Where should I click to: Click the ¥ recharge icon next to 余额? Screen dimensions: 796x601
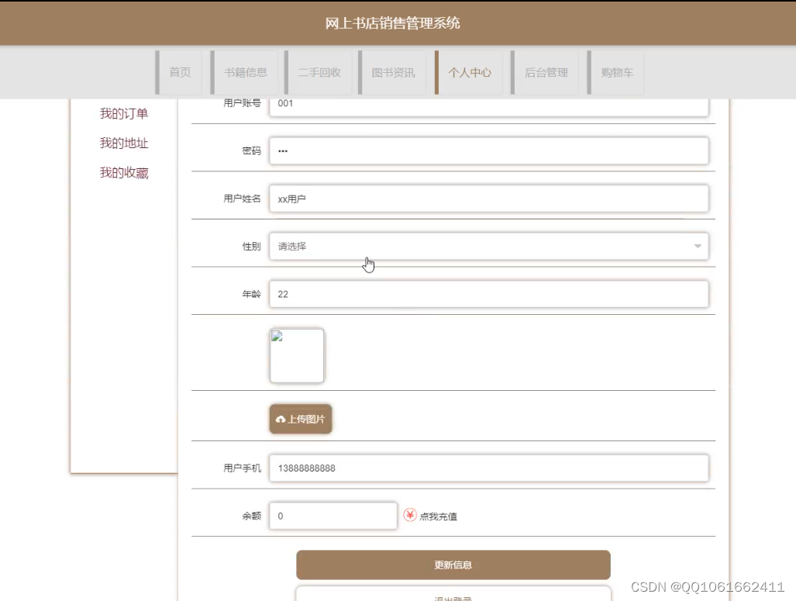click(x=411, y=514)
